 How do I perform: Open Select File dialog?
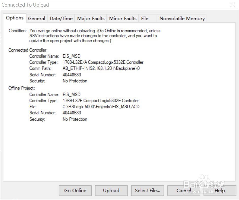click(x=147, y=191)
